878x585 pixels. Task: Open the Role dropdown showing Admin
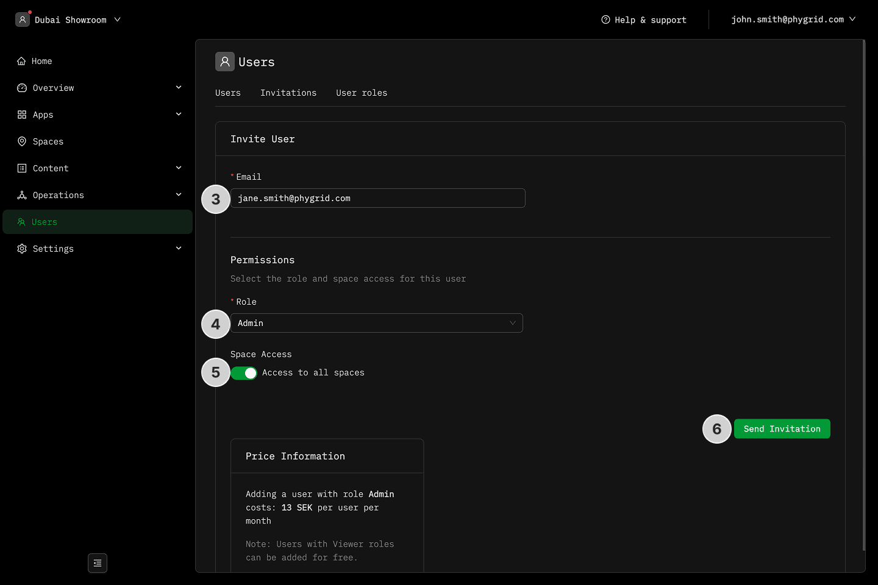point(376,323)
